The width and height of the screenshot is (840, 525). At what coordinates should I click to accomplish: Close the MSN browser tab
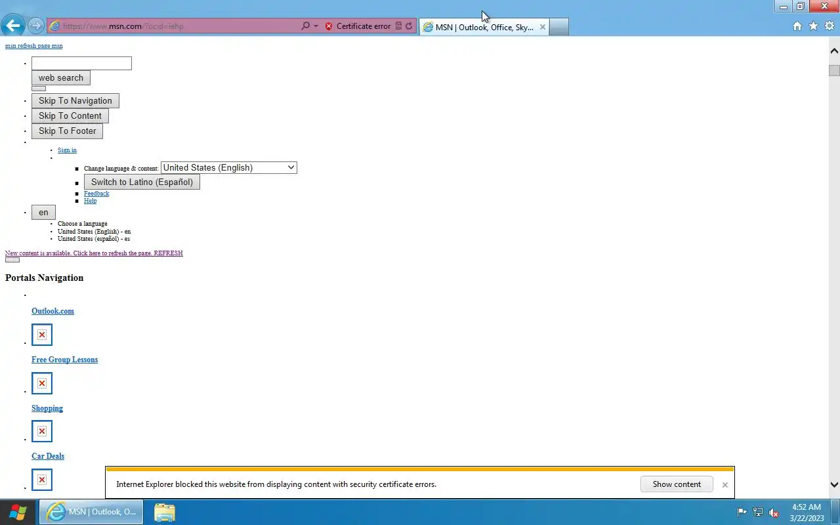click(x=542, y=27)
